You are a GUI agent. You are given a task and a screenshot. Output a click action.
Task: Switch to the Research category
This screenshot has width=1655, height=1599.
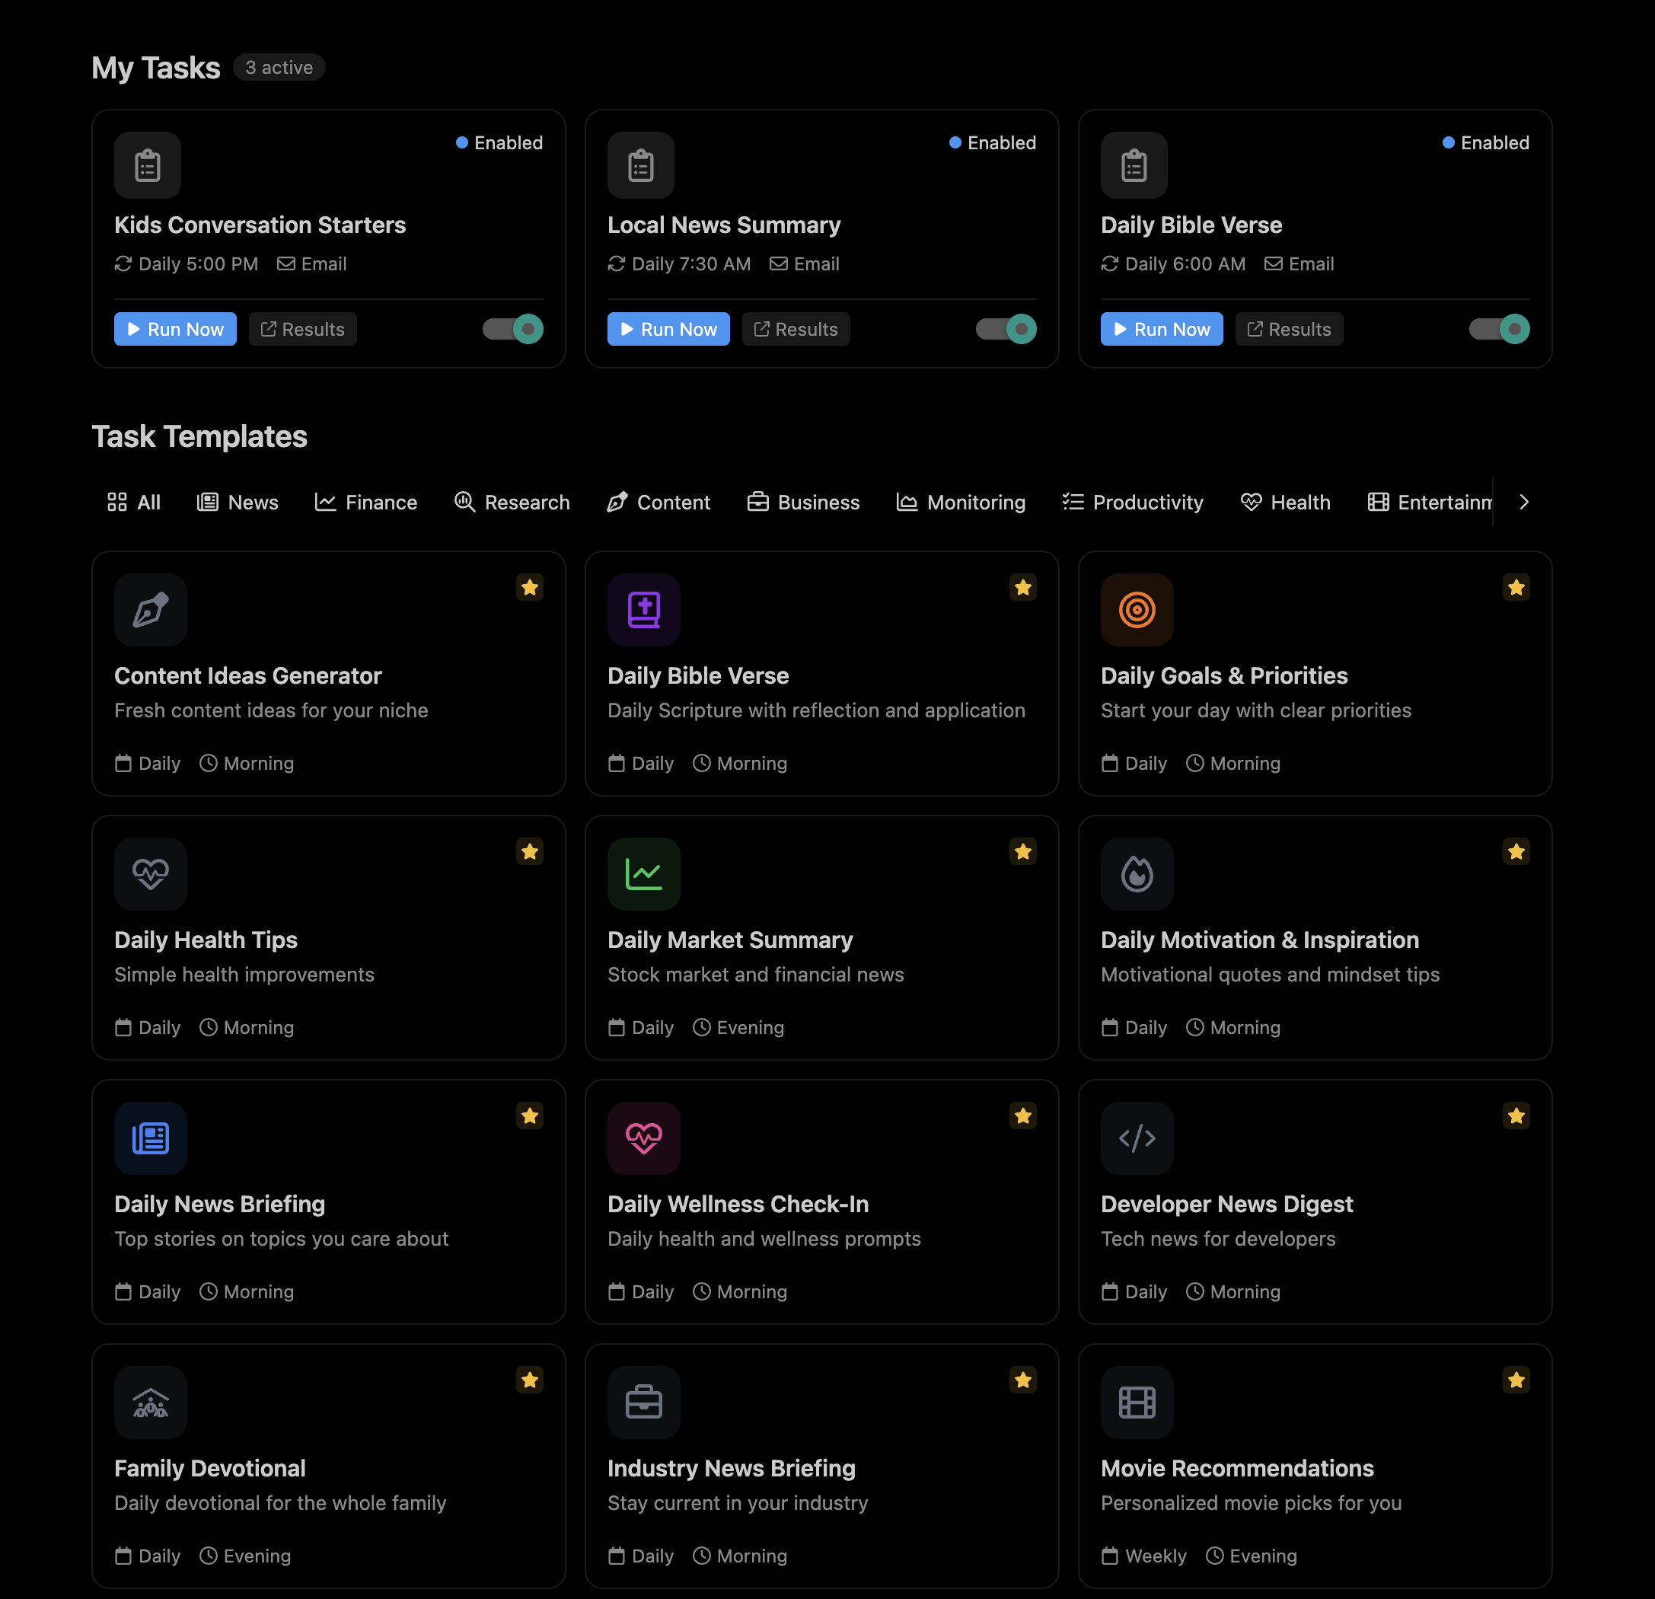512,502
